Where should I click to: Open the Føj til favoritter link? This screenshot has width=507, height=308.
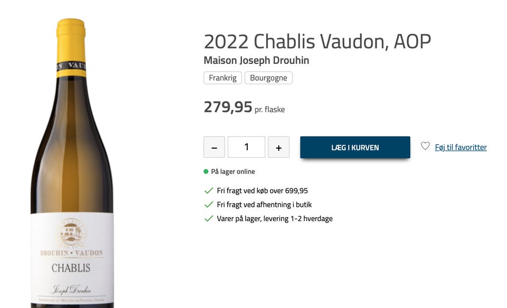pyautogui.click(x=461, y=147)
